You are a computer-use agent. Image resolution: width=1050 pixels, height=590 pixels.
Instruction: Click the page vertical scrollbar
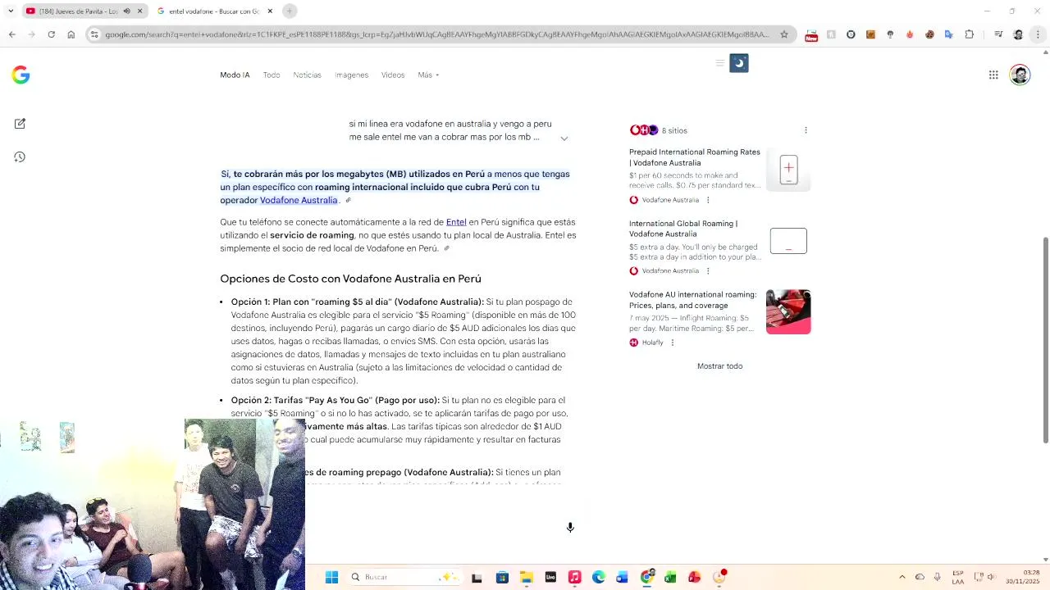pyautogui.click(x=1045, y=340)
